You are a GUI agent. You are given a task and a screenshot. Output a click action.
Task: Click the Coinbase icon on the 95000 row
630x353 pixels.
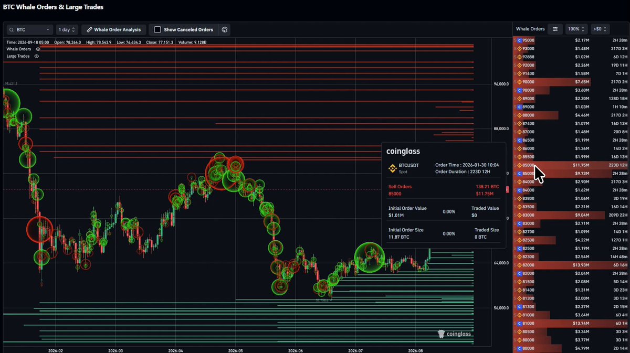click(520, 40)
